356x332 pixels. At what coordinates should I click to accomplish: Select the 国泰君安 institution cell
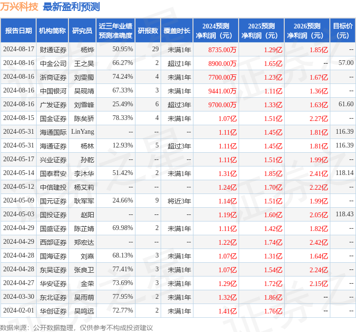tap(53, 174)
